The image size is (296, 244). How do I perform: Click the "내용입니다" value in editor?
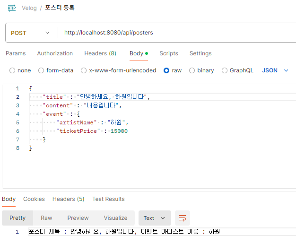click(x=101, y=105)
